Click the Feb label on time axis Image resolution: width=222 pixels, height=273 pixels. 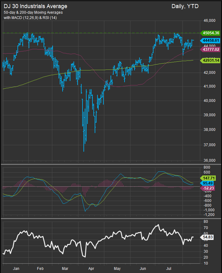tap(40, 268)
